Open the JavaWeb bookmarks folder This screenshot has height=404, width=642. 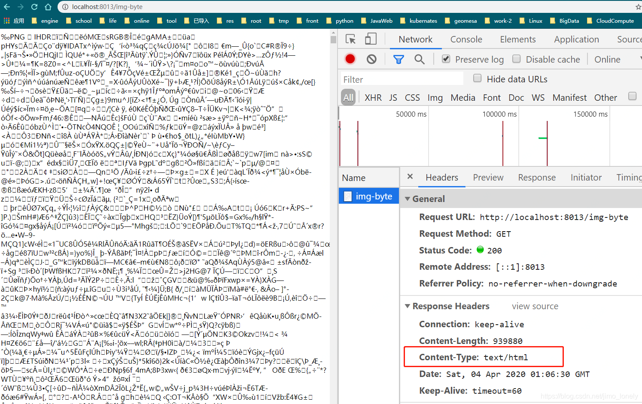coord(381,20)
